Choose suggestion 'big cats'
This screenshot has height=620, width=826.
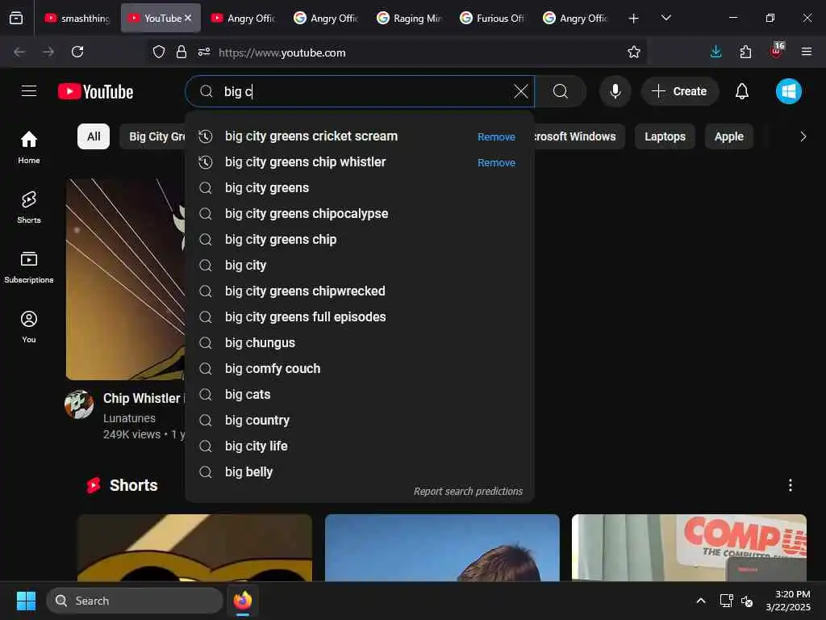click(360, 394)
